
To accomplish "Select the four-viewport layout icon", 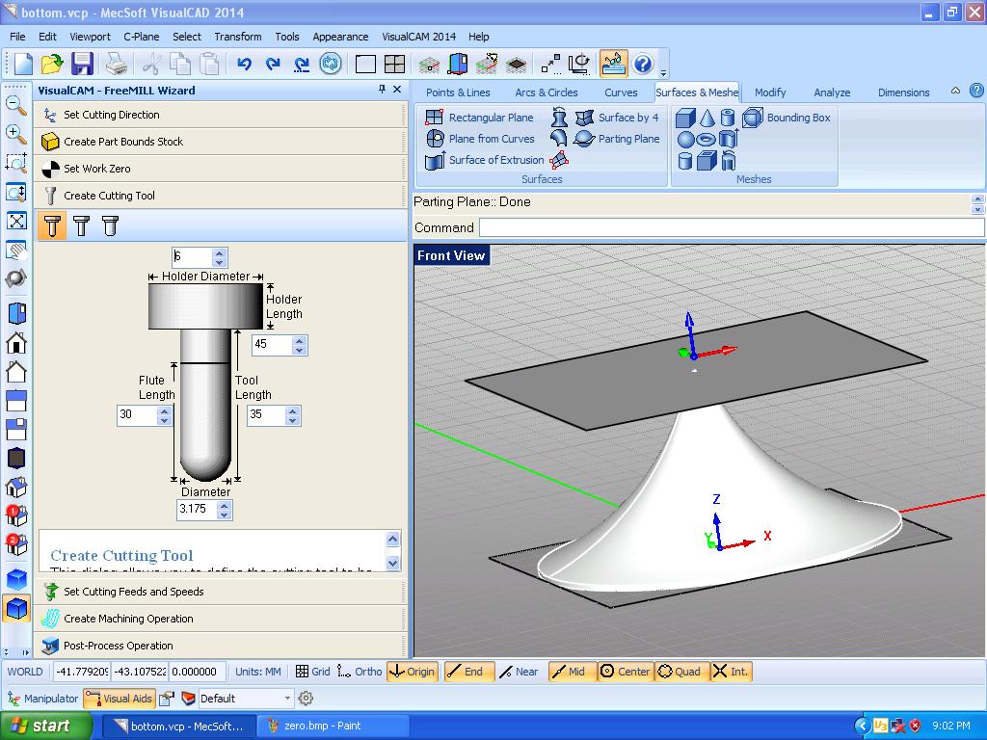I will pyautogui.click(x=394, y=65).
